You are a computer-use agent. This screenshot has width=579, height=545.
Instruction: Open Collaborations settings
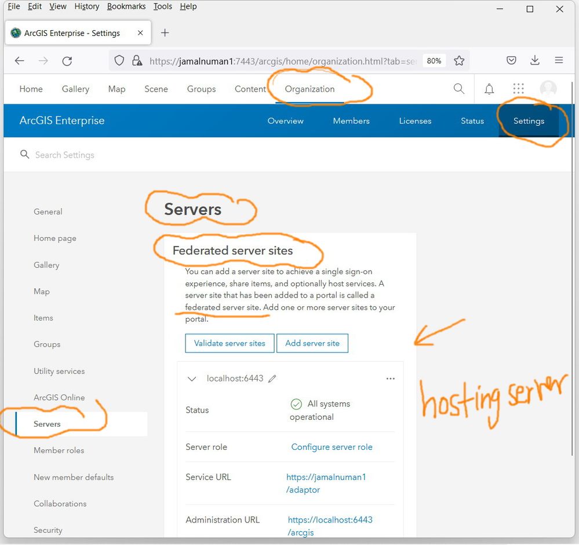(x=60, y=504)
